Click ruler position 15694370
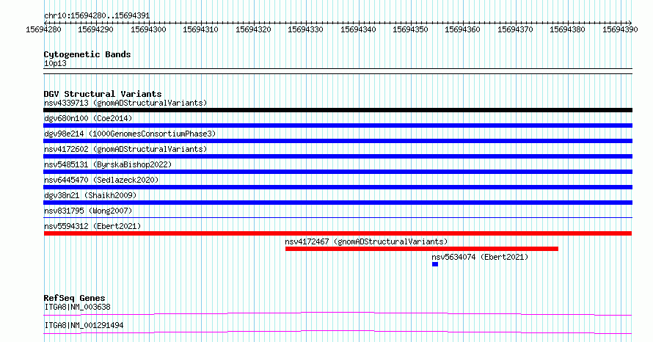The height and width of the screenshot is (342, 653). [515, 29]
